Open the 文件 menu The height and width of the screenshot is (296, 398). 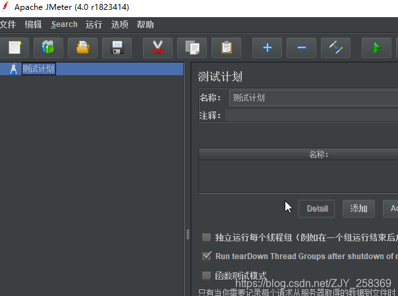[8, 24]
